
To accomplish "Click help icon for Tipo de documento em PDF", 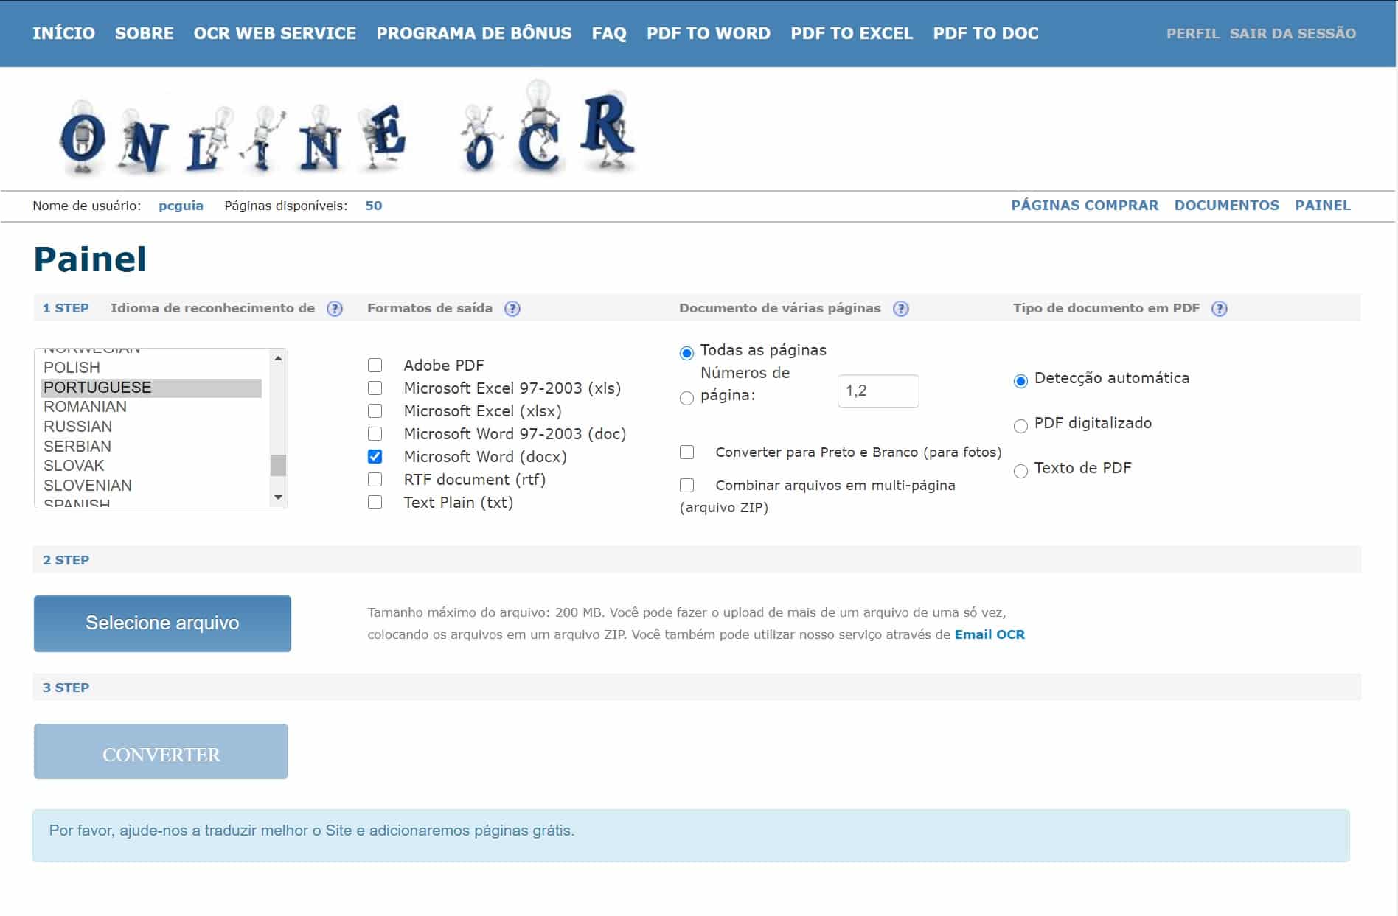I will [1220, 309].
